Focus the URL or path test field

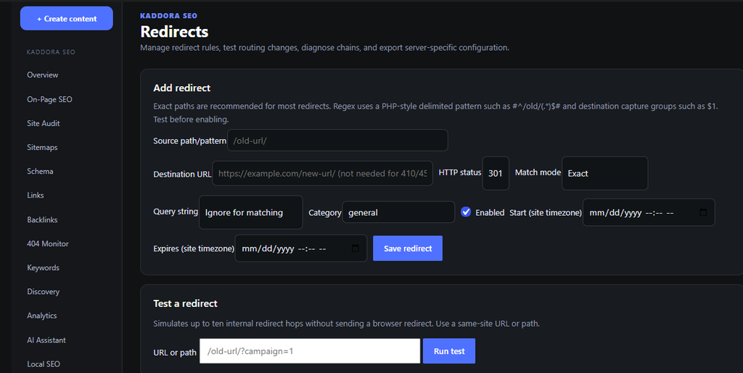click(310, 351)
